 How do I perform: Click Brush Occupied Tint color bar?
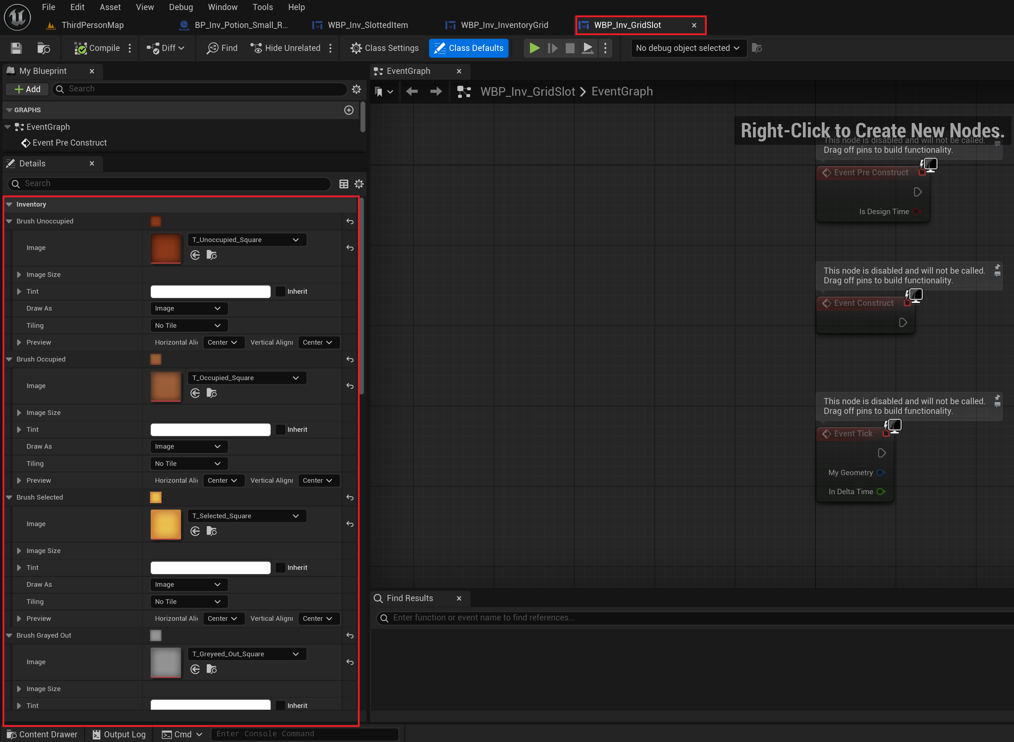[210, 429]
